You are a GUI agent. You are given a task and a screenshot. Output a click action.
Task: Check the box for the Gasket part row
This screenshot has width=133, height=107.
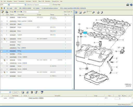[x=2, y=35]
